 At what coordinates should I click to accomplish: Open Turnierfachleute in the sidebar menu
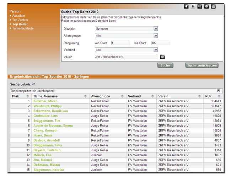tap(23, 28)
